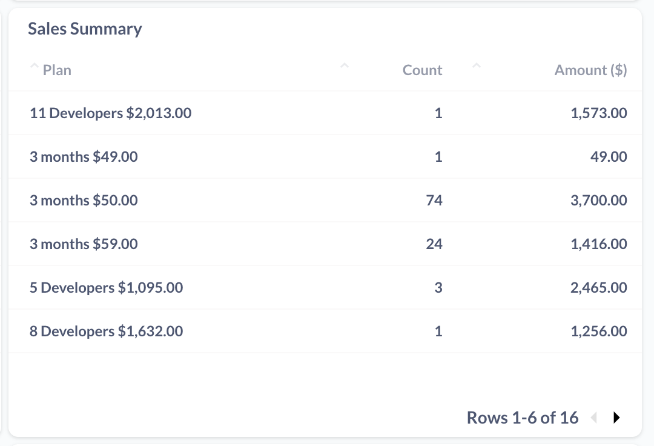Sort by Amount ($) header label
Viewport: 654px width, 446px height.
click(x=590, y=70)
